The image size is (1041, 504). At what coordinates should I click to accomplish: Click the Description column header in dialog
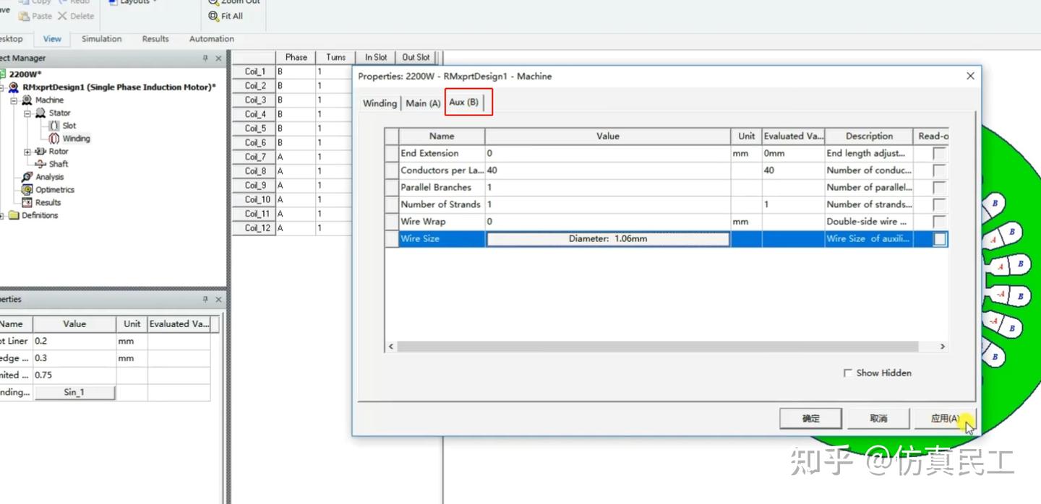tap(869, 136)
